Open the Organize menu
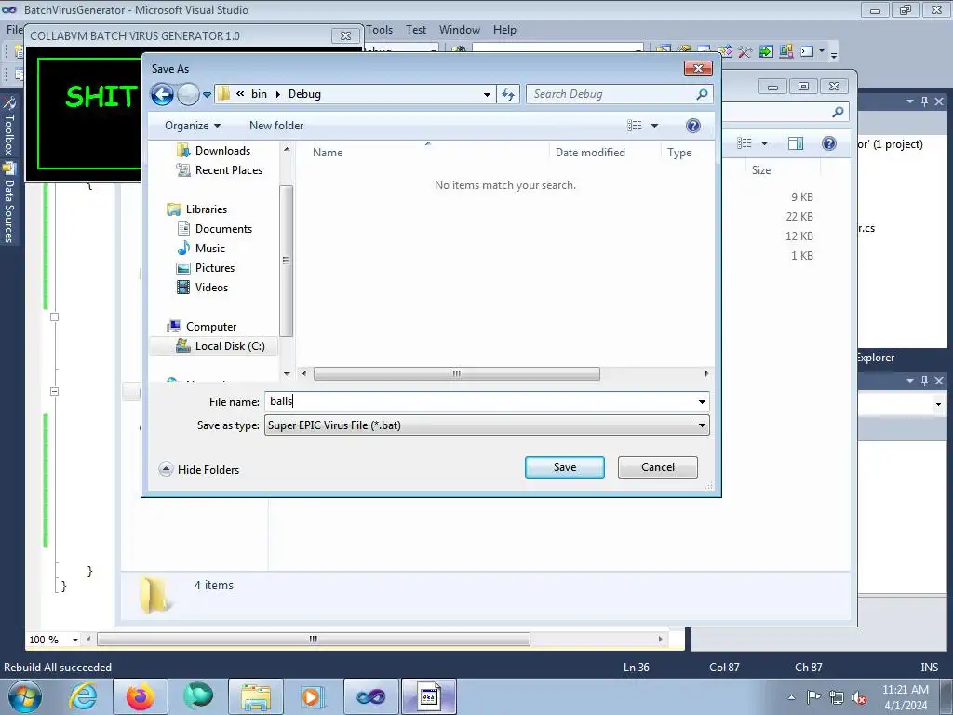This screenshot has height=715, width=953. tap(192, 126)
